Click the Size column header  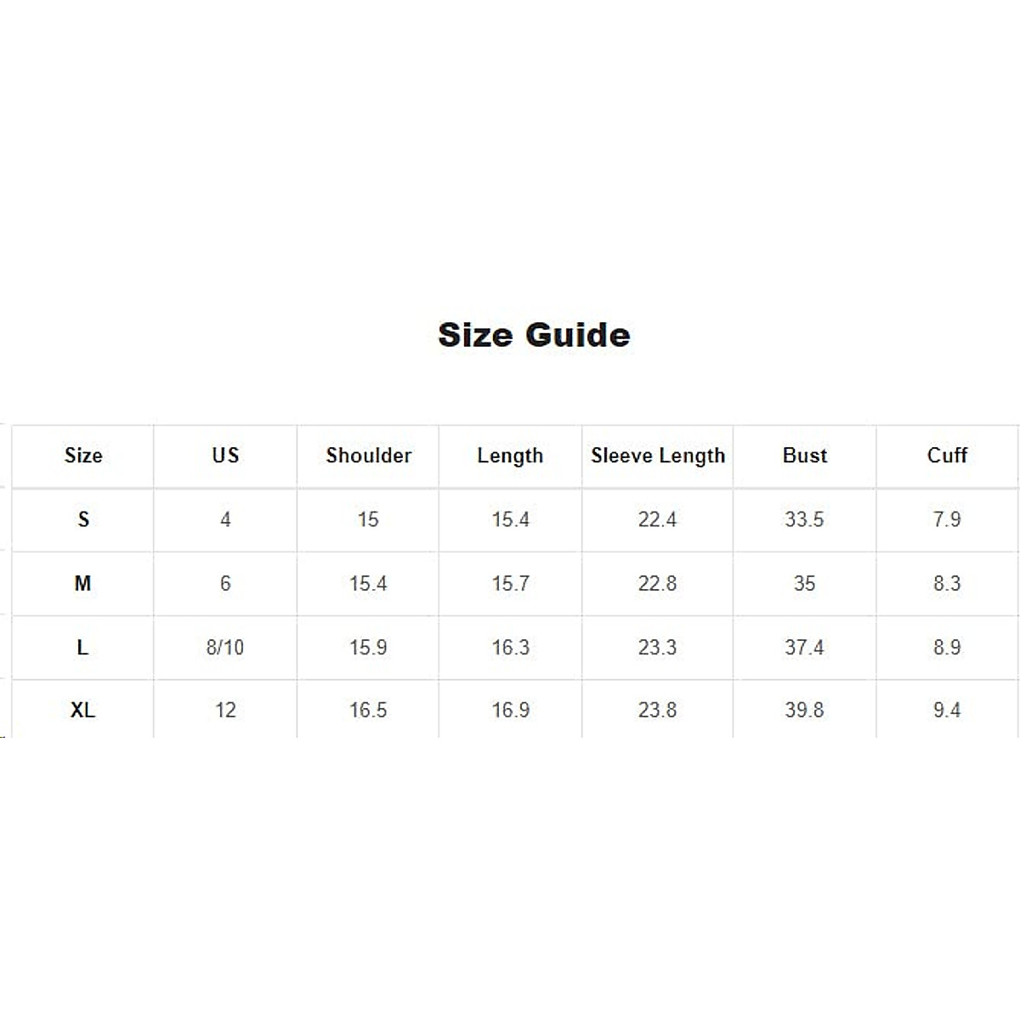tap(83, 456)
